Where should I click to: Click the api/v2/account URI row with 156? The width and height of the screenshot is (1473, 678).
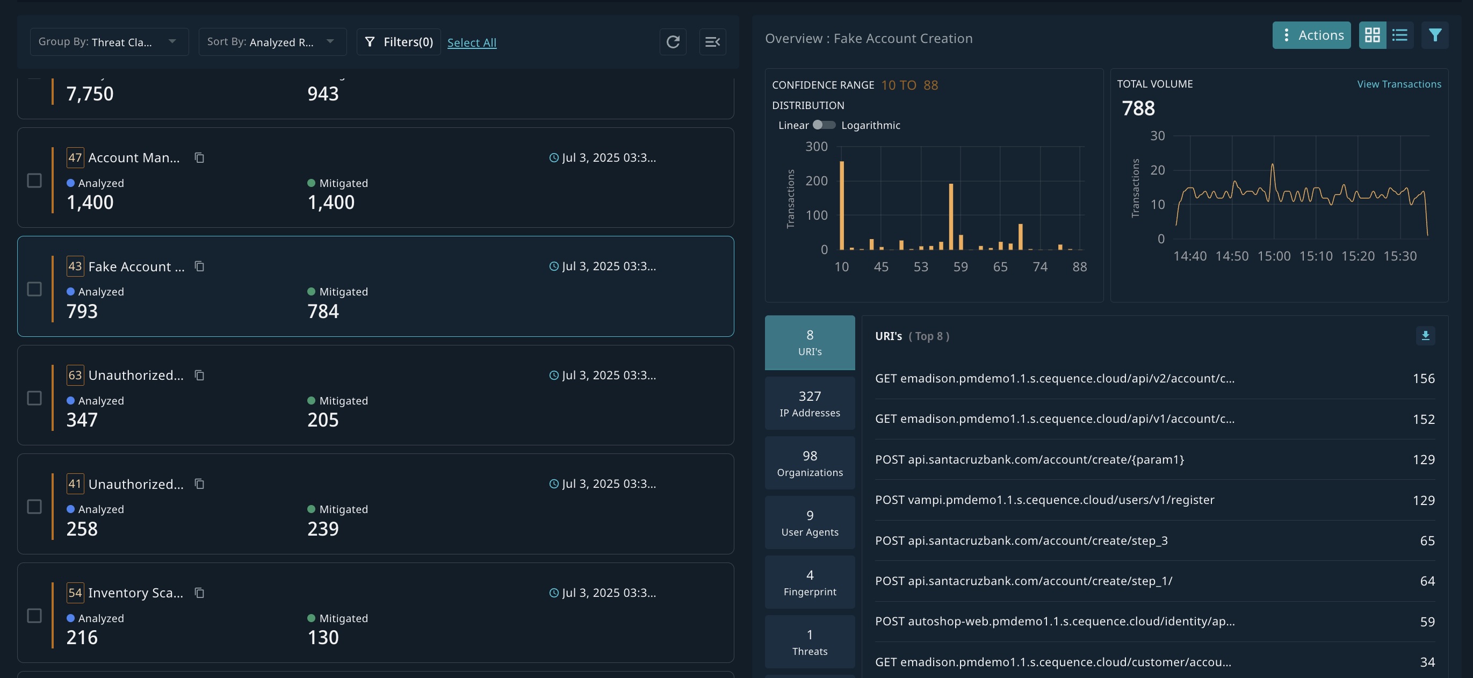point(1154,378)
